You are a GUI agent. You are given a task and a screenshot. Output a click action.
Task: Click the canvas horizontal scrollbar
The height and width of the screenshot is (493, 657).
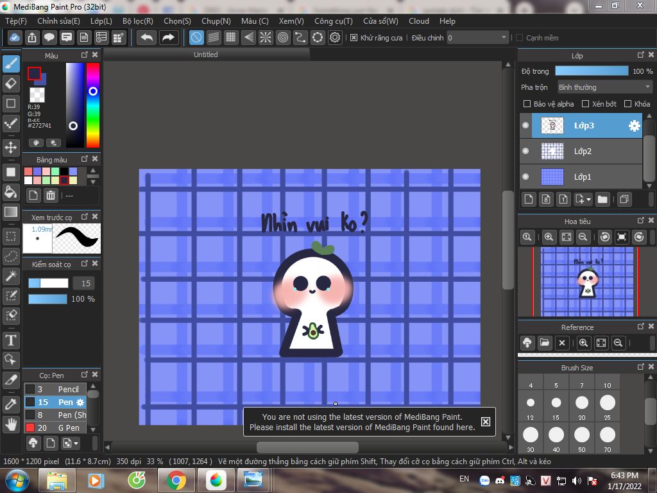pos(307,447)
